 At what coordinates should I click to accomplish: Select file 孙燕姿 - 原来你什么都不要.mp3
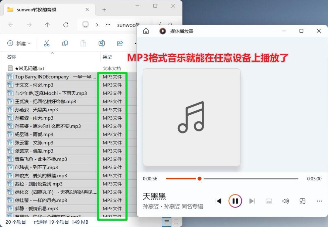tap(48, 126)
